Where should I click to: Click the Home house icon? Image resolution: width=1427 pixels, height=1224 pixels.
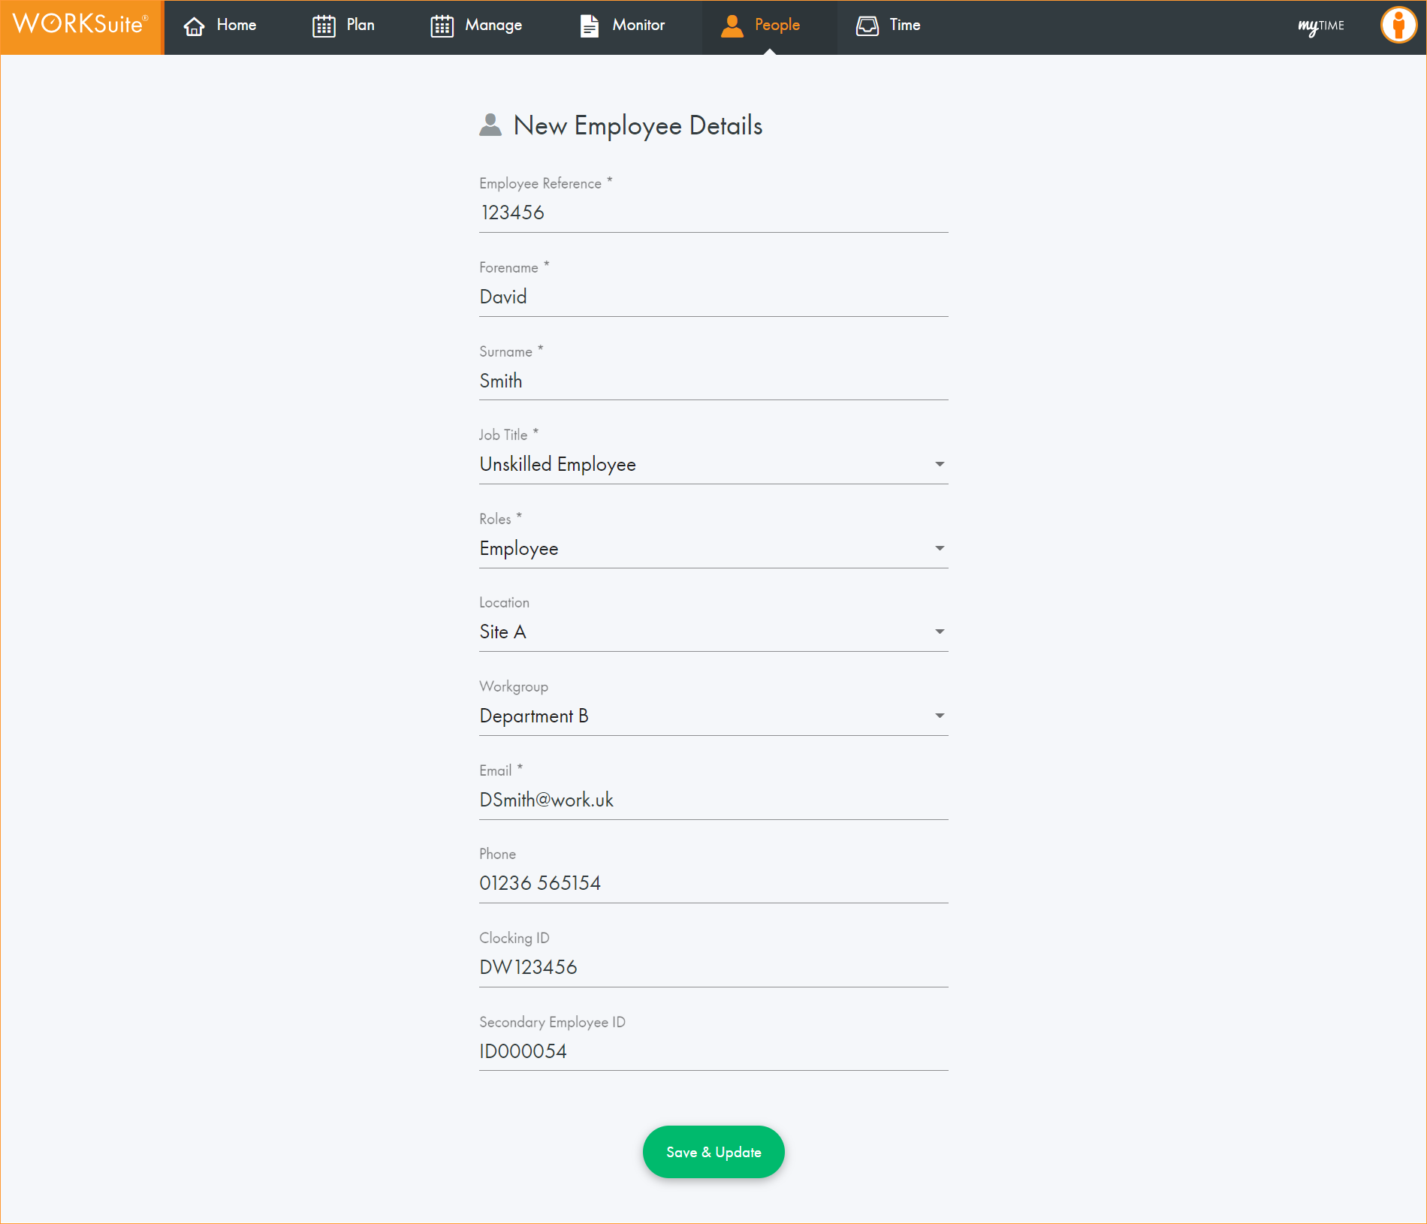(194, 26)
